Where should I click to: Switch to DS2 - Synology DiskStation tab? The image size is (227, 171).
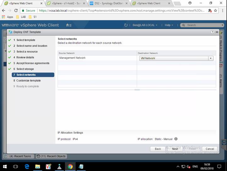109,3
